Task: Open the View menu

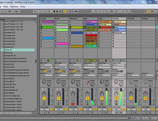Action: (5, 7)
